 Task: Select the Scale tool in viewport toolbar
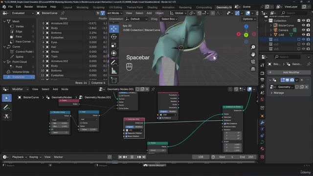click(x=114, y=45)
